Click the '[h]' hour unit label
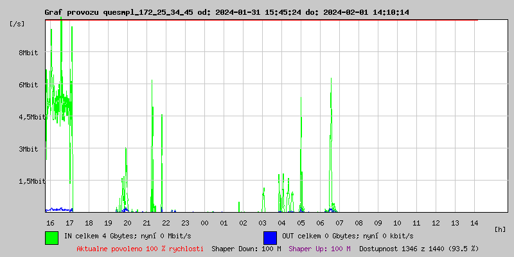 [x=501, y=229]
